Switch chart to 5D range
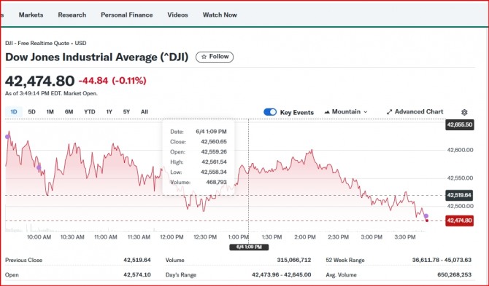 pos(32,112)
